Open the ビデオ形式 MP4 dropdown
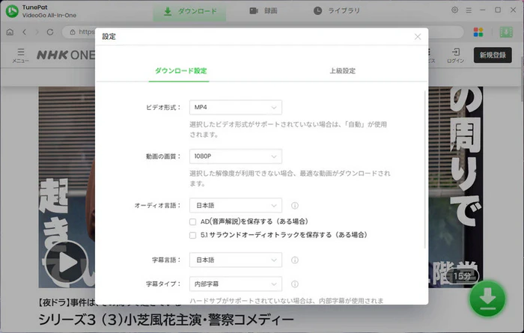524x333 pixels. (236, 108)
